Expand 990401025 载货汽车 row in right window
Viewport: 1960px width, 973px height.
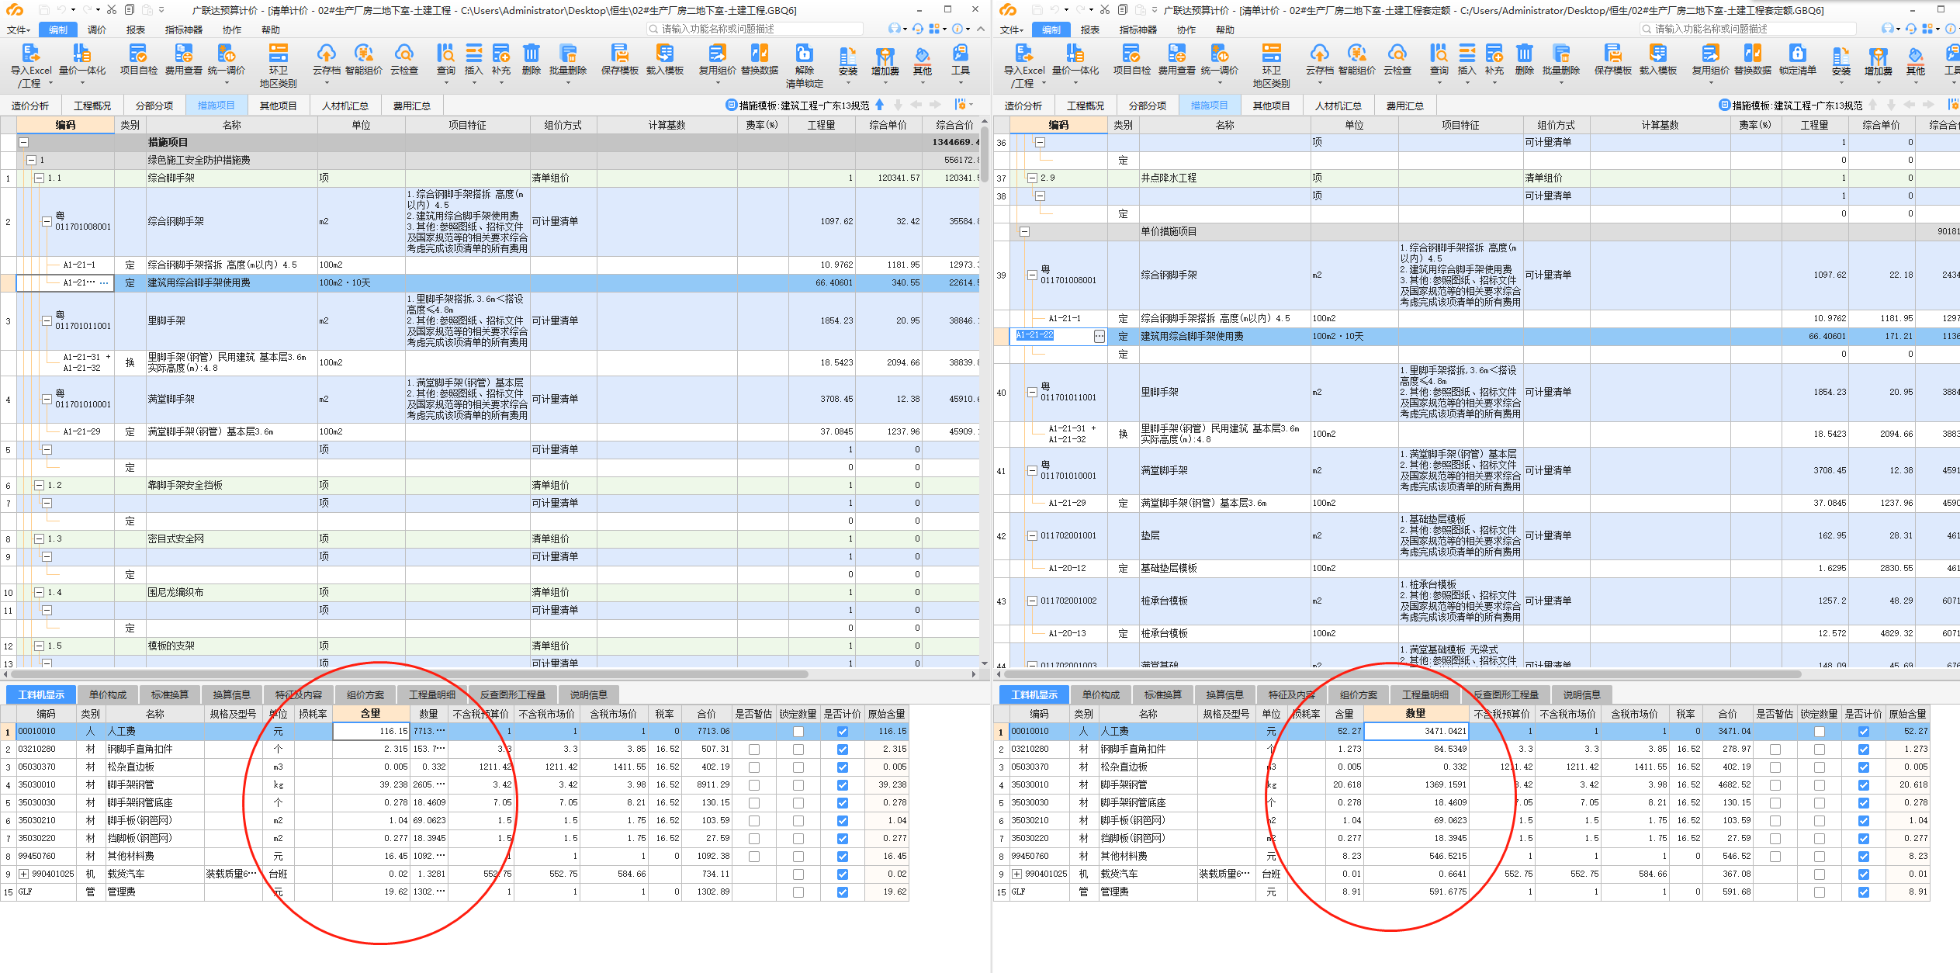tap(1017, 874)
